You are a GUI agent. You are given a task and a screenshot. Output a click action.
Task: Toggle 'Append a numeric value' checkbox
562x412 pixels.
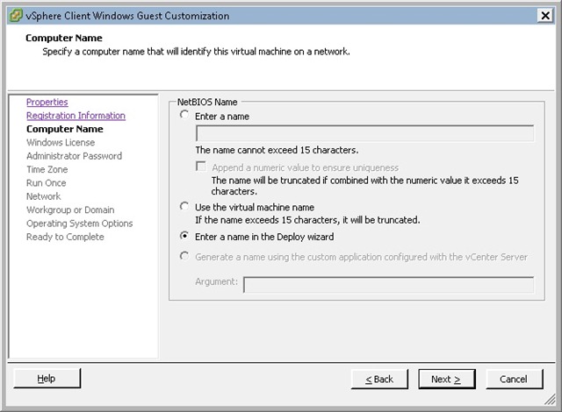point(201,167)
